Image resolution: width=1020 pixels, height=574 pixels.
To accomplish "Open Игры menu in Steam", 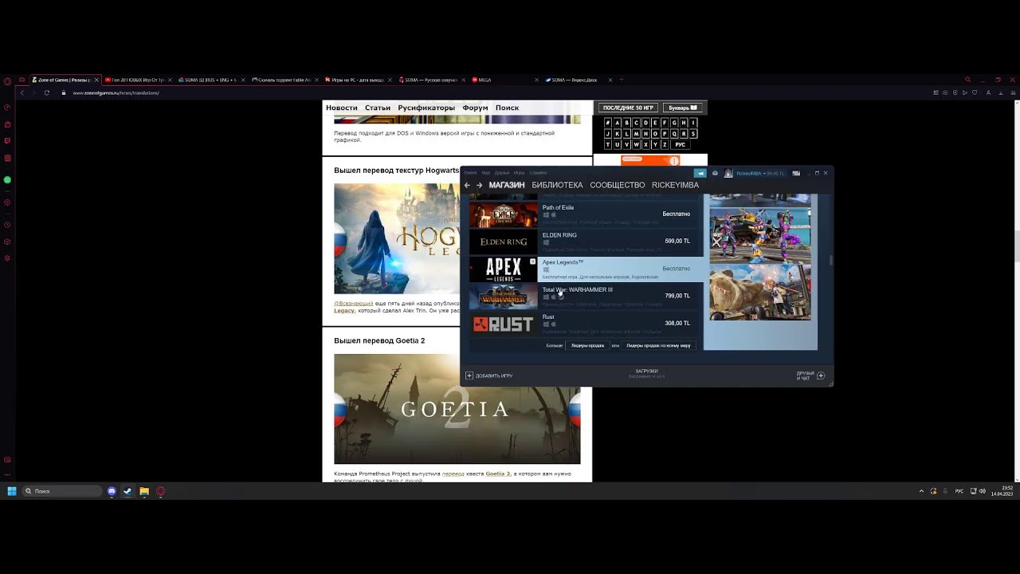I will coord(519,173).
